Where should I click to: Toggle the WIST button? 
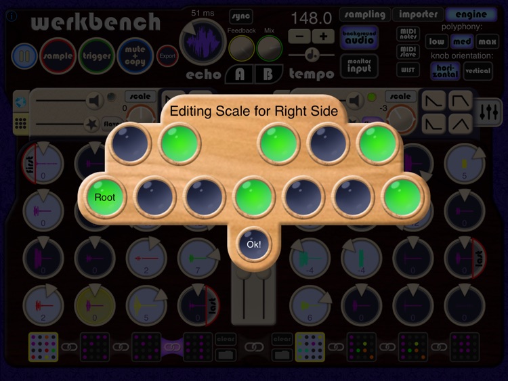[408, 70]
